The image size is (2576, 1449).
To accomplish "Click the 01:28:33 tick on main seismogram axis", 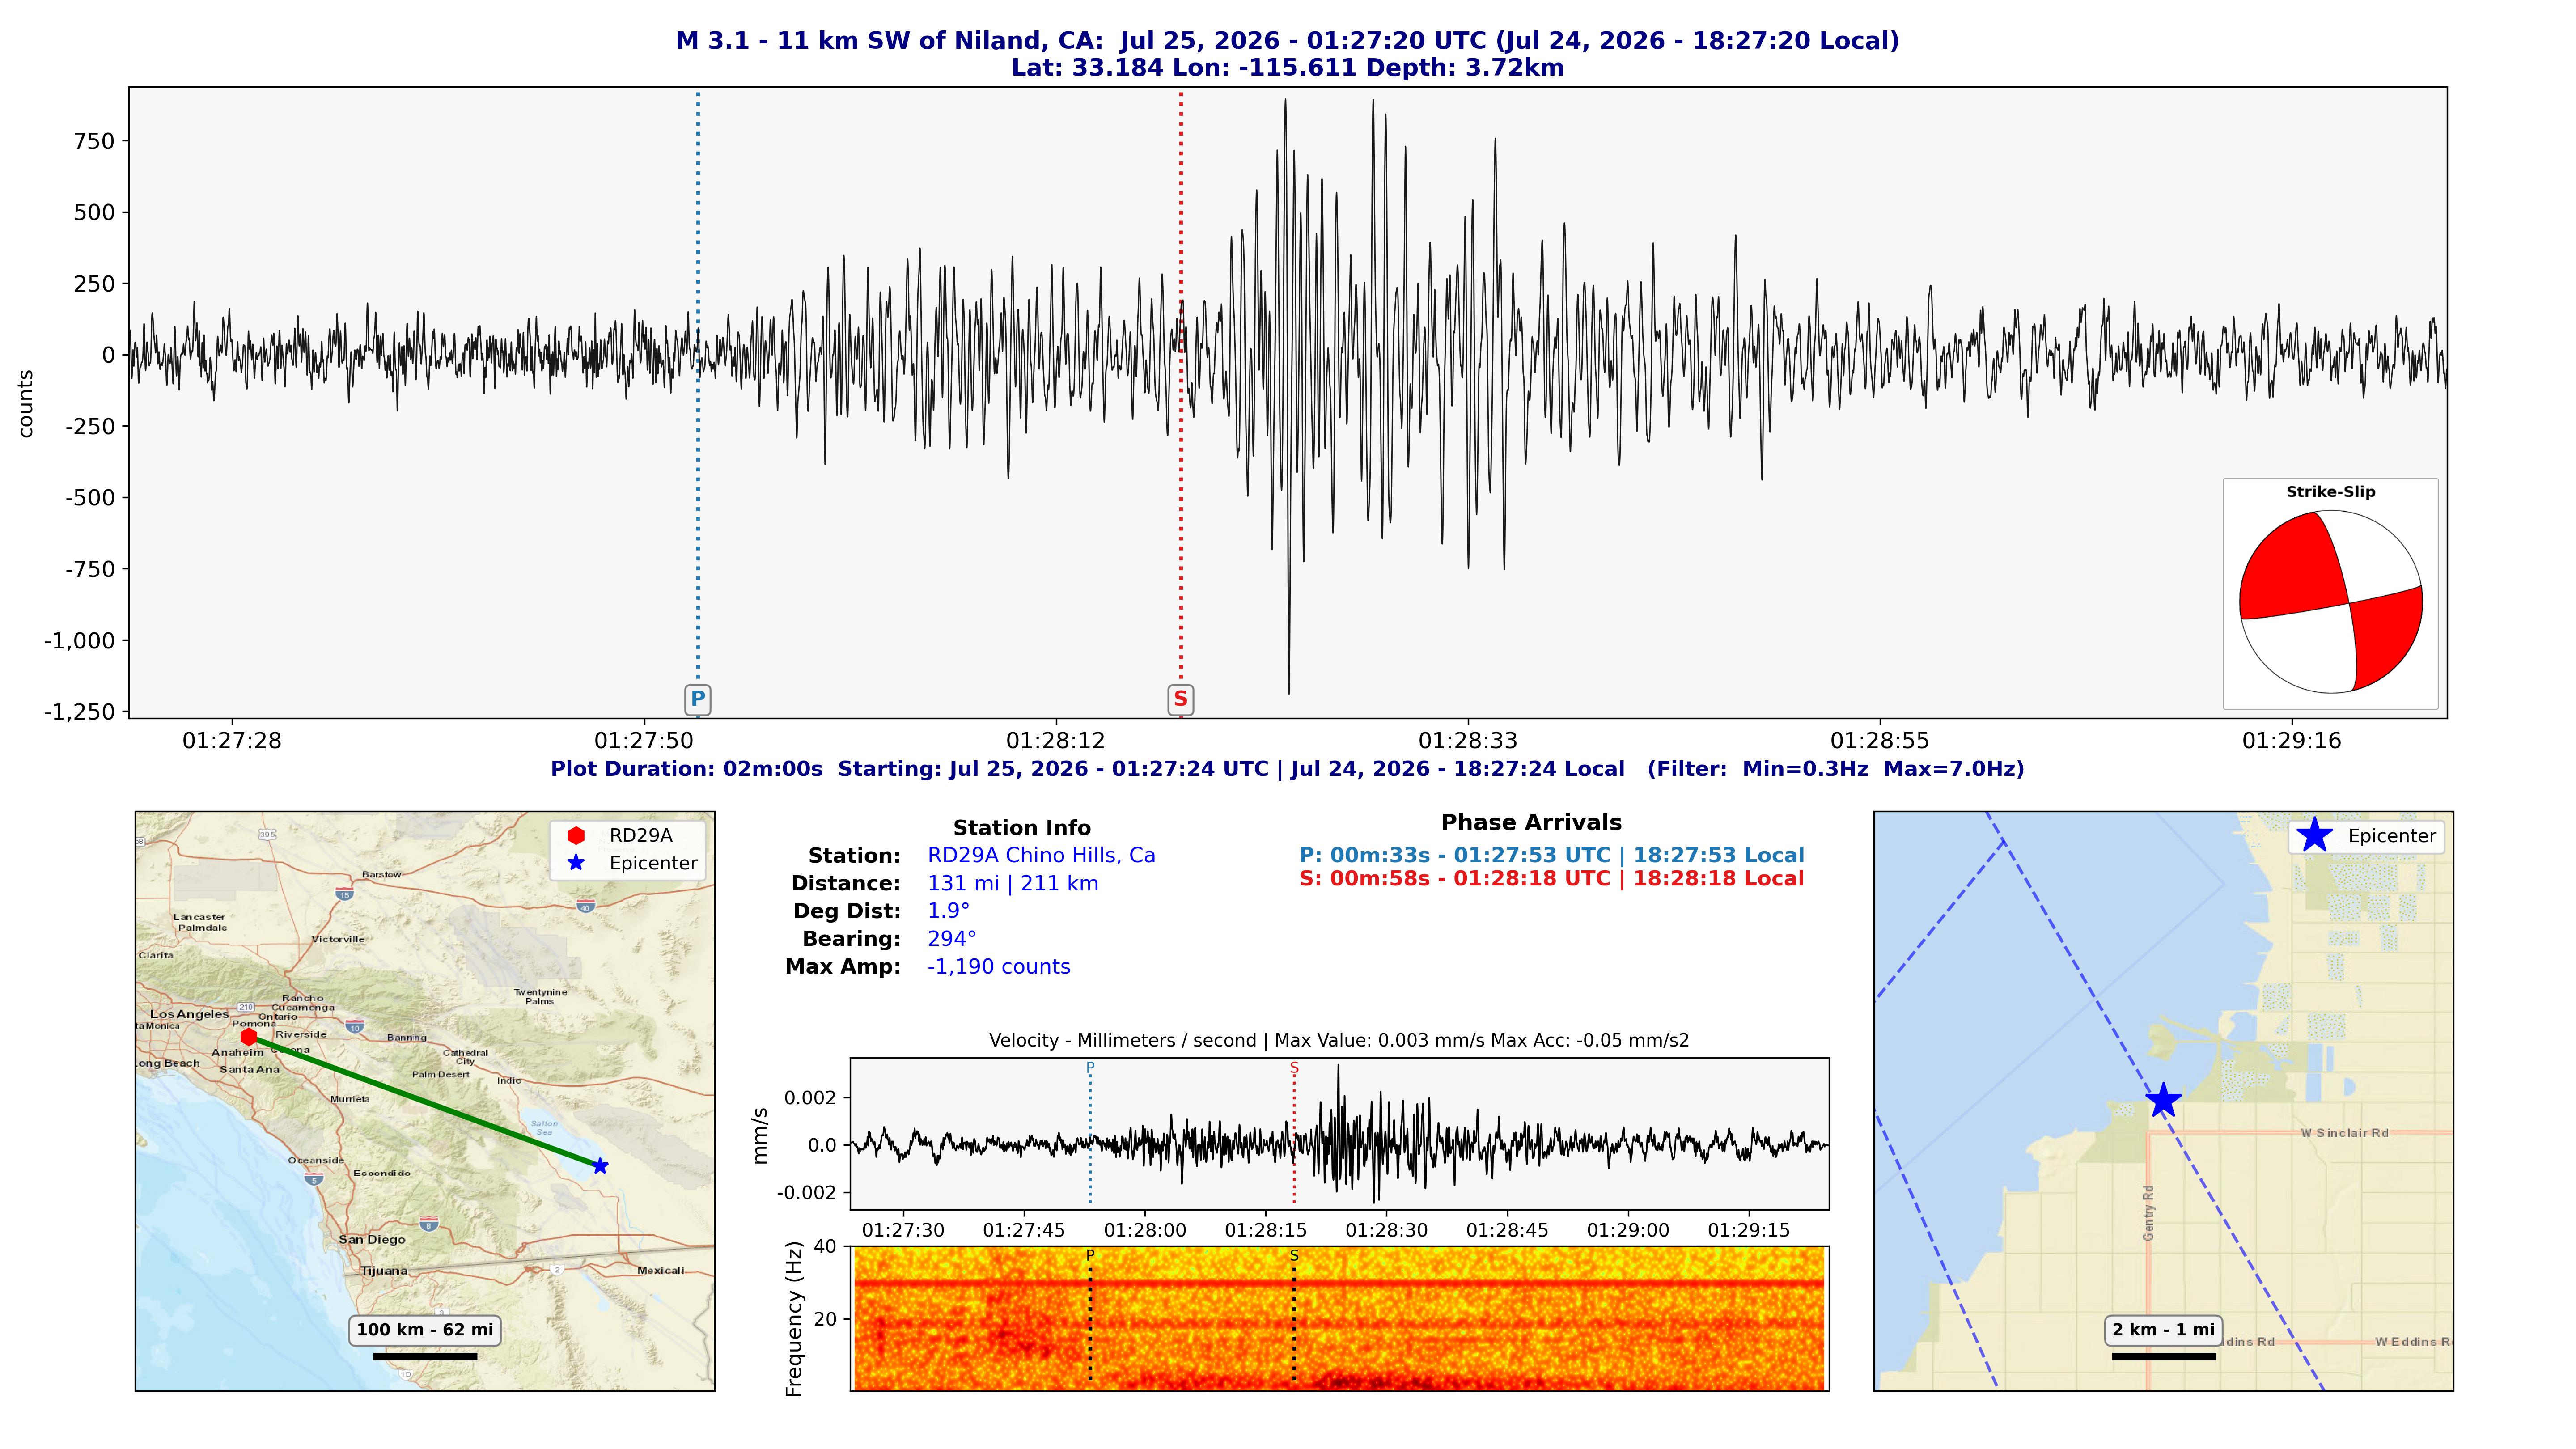I will click(1468, 741).
